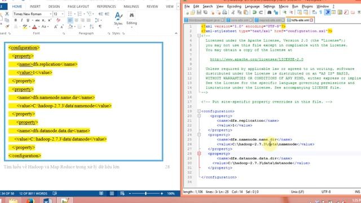This screenshot has width=361, height=203.
Task: Open the Plugins menu in Notepad++
Action: (x=307, y=6)
